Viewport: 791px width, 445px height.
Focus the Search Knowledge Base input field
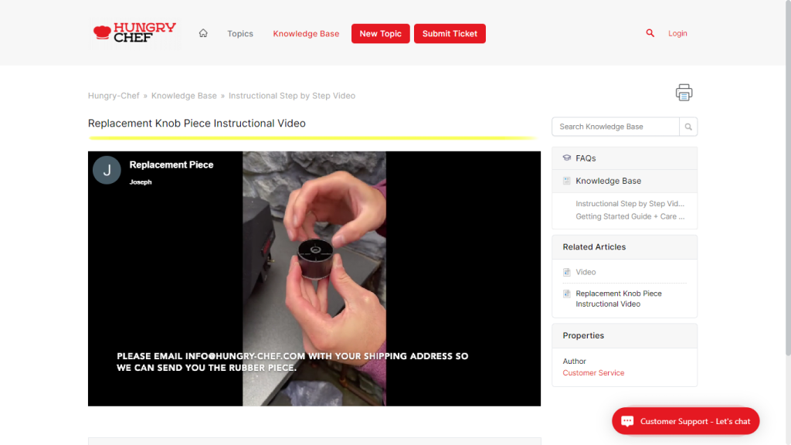tap(616, 127)
